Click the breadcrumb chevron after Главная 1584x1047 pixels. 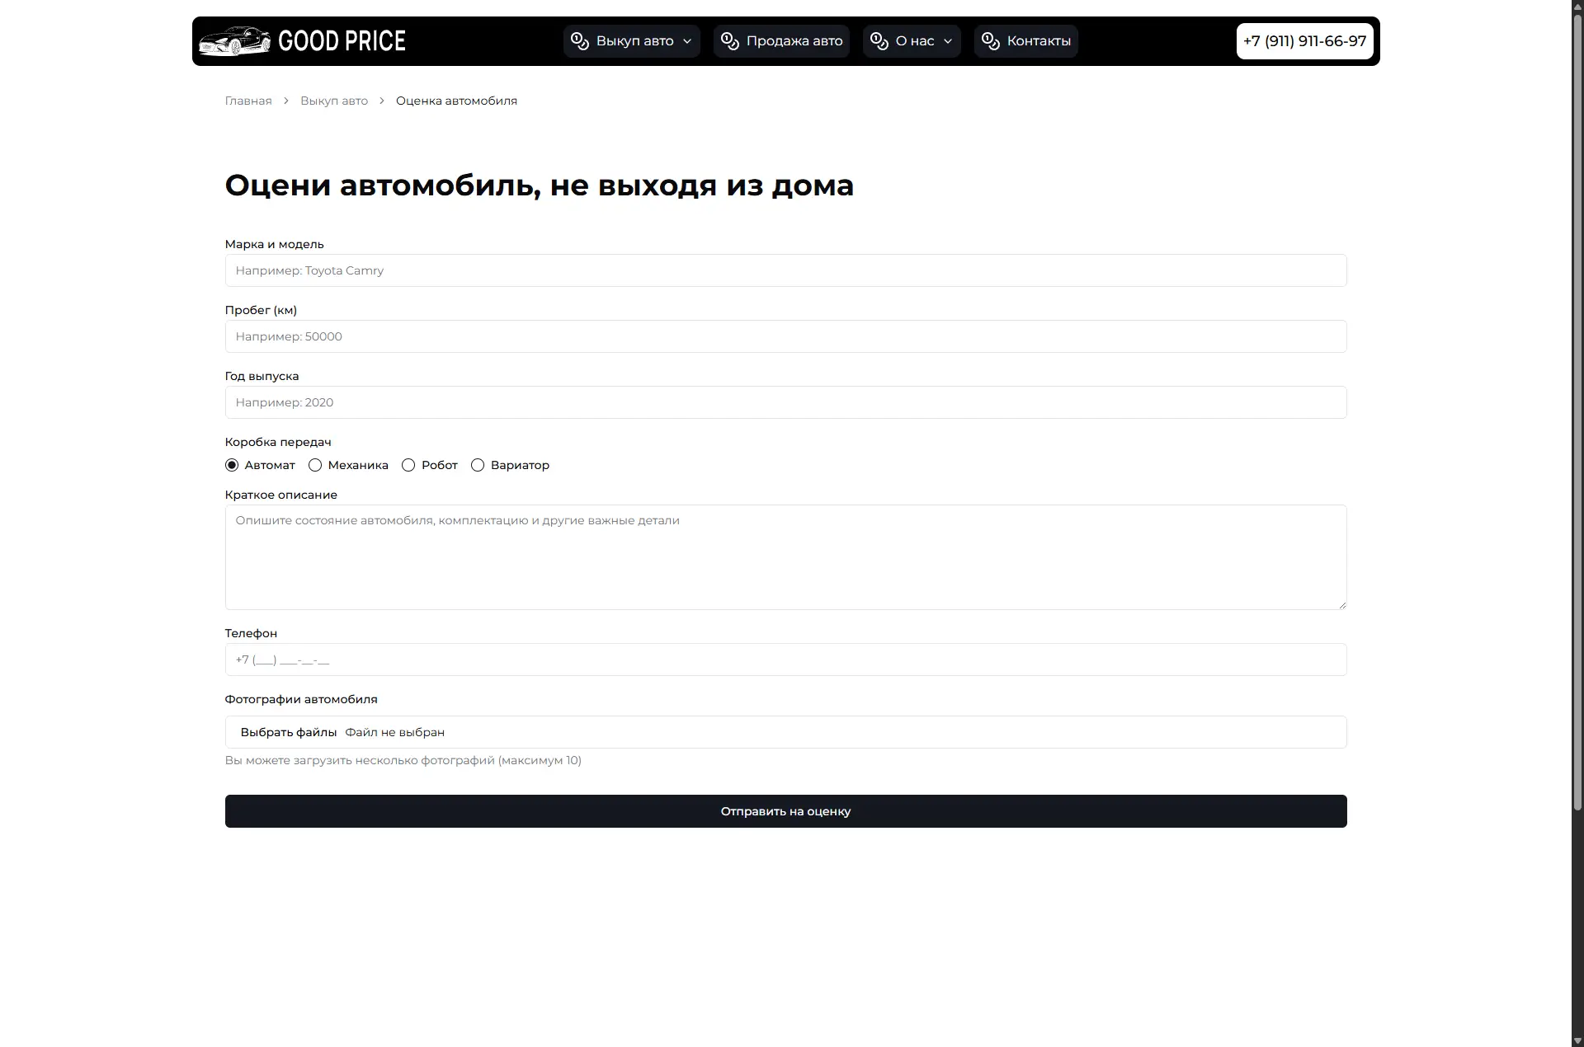pyautogui.click(x=285, y=101)
